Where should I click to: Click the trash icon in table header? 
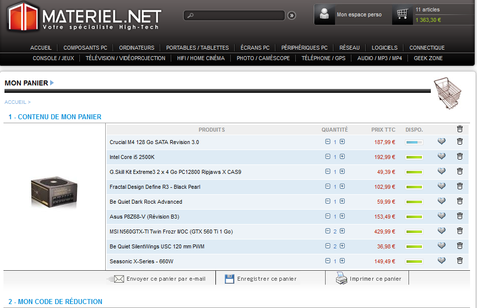[x=460, y=129]
